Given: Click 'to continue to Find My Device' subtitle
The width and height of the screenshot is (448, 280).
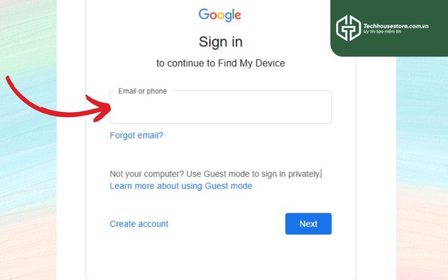Looking at the screenshot, I should pos(221,63).
